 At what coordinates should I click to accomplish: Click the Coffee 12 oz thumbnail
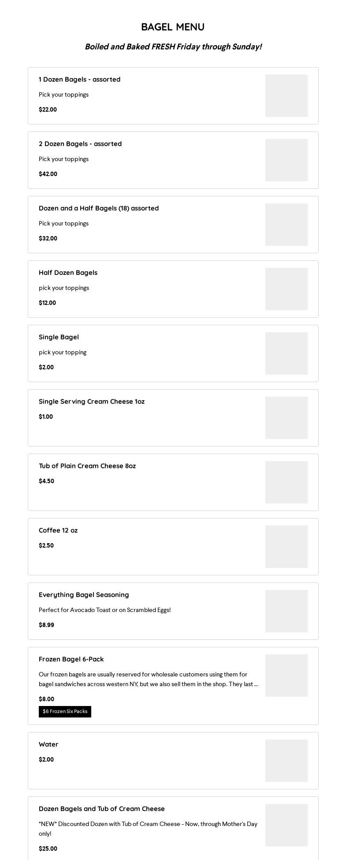coord(286,547)
